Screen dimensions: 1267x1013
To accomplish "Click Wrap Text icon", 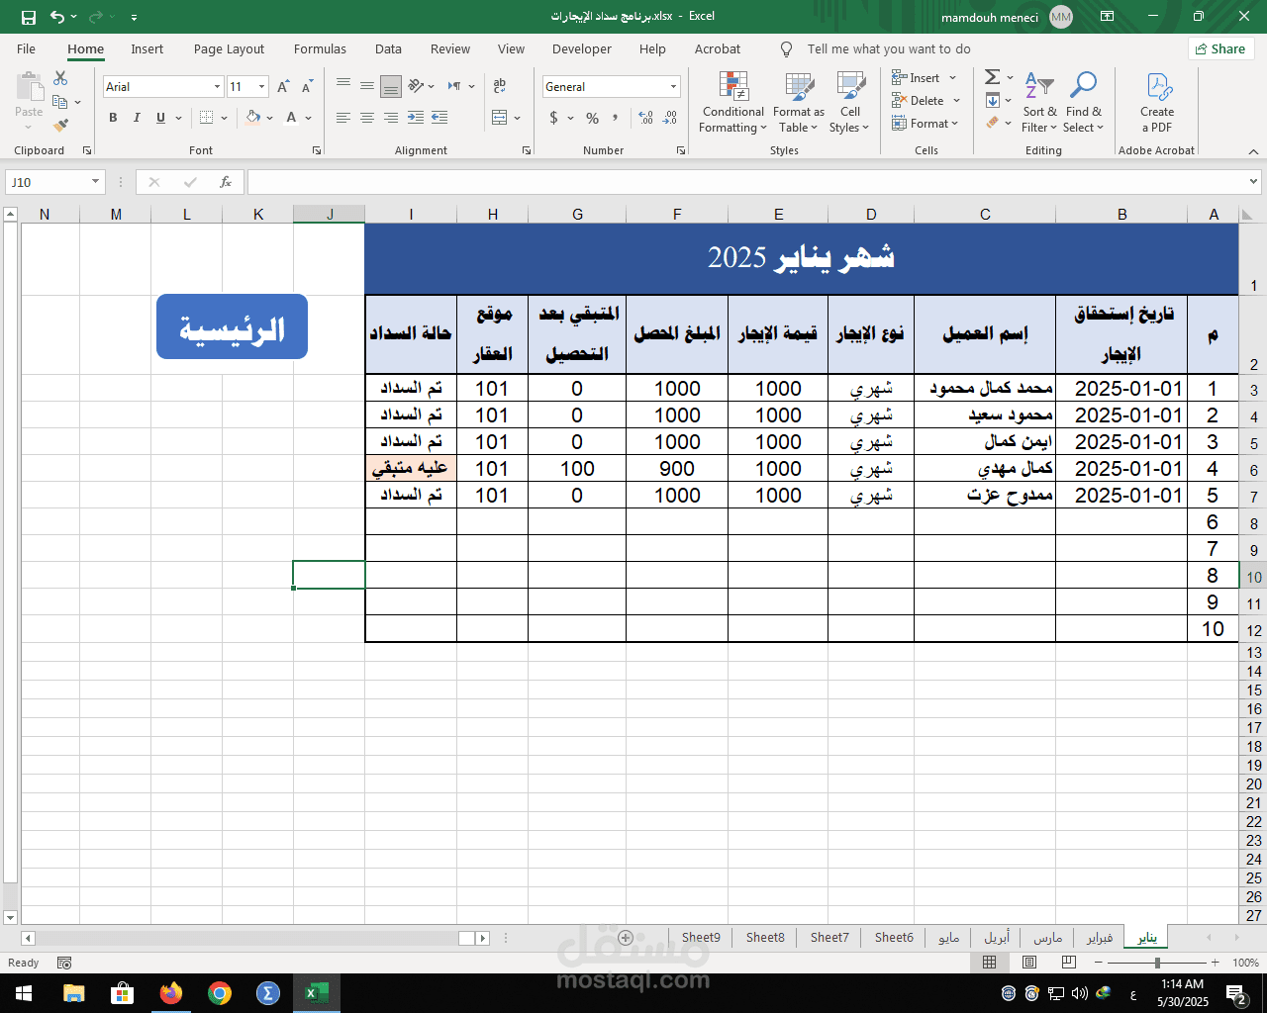I will coord(500,87).
